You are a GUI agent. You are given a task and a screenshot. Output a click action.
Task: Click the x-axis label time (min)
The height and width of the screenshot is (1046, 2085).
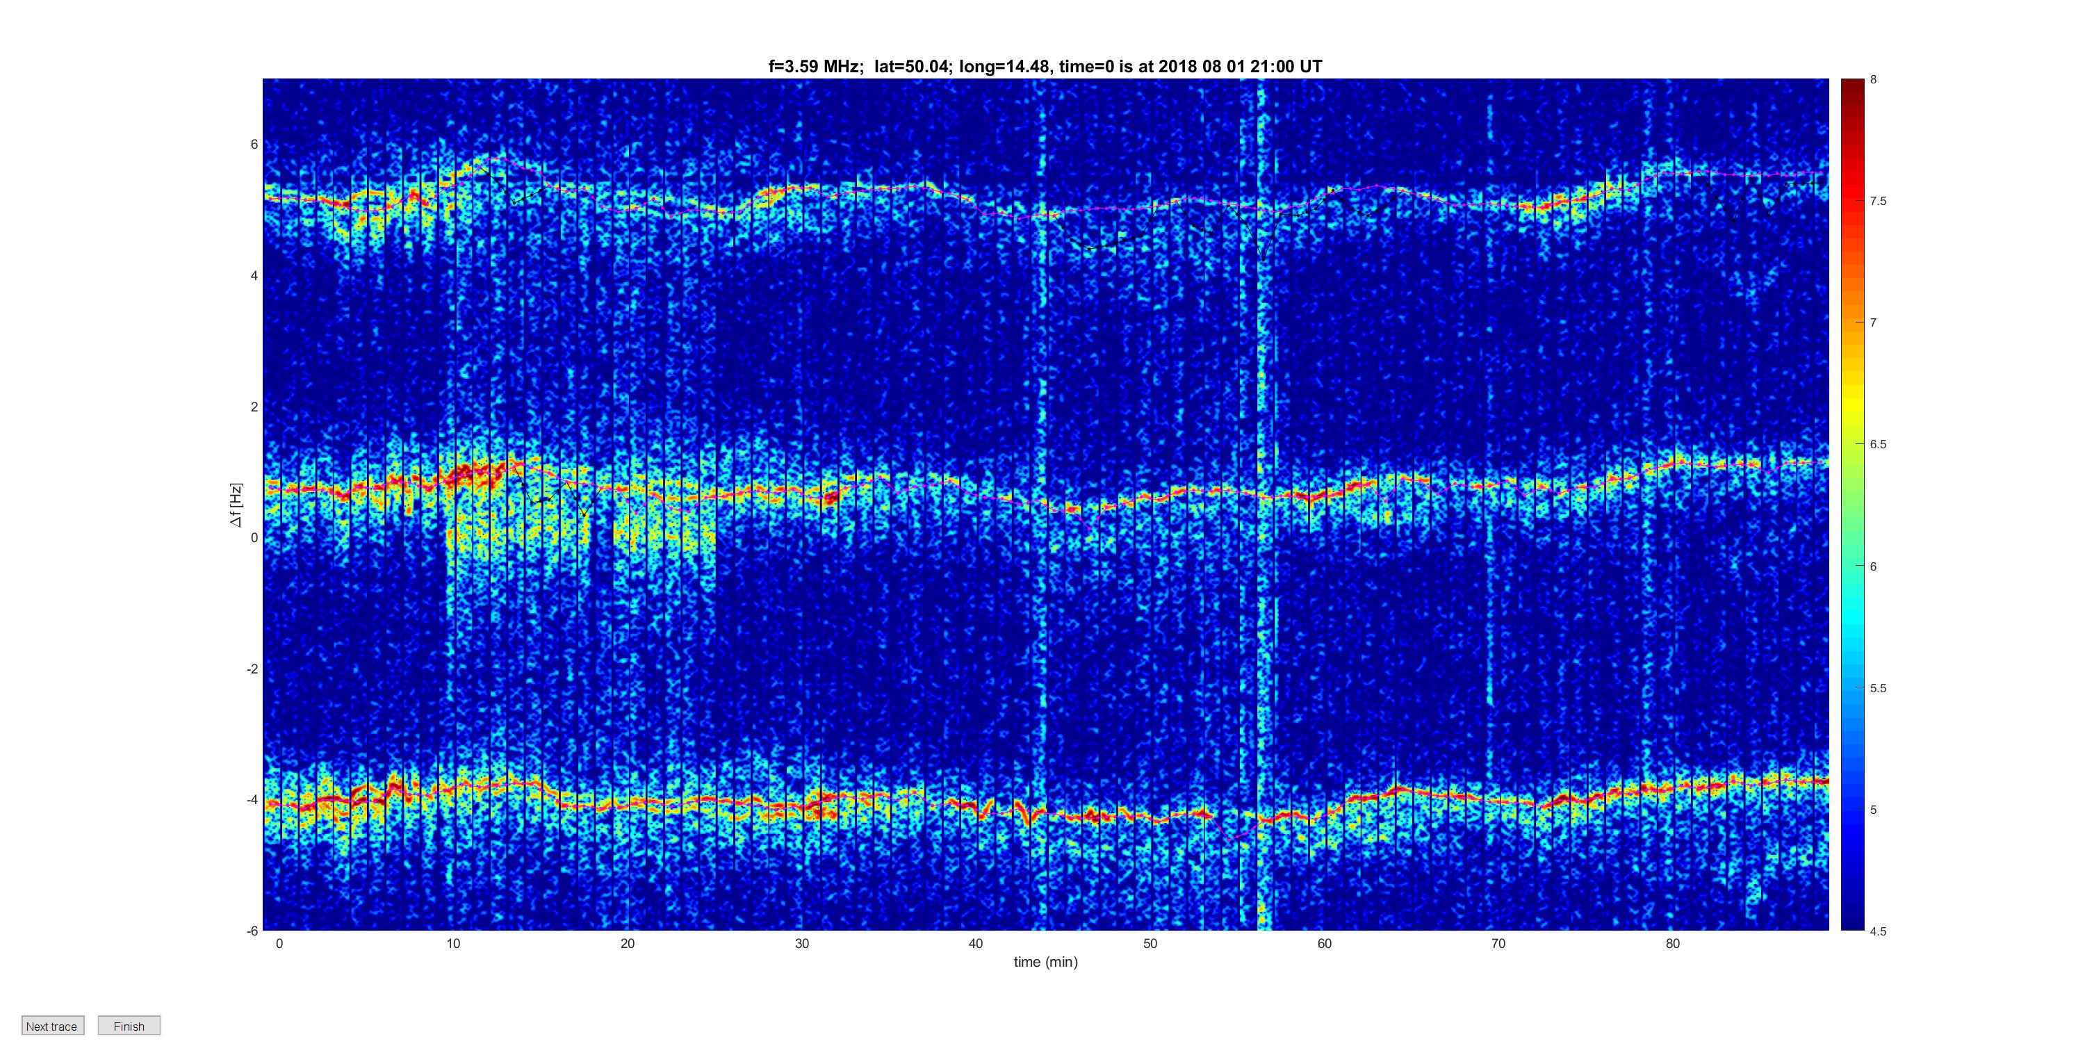pyautogui.click(x=1046, y=962)
